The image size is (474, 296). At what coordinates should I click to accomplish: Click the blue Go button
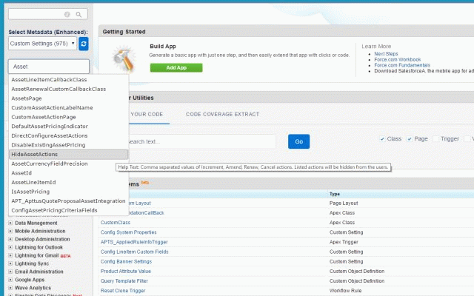pyautogui.click(x=298, y=141)
